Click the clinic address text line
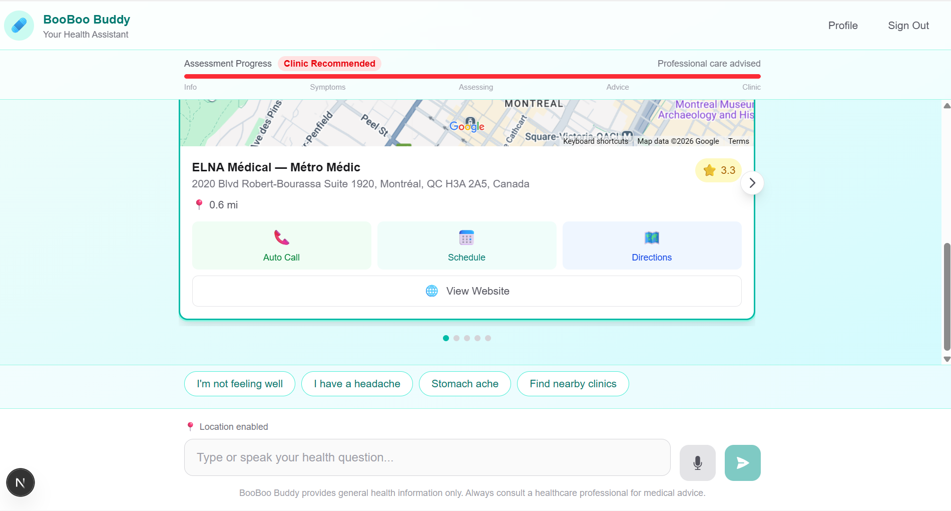 point(360,184)
